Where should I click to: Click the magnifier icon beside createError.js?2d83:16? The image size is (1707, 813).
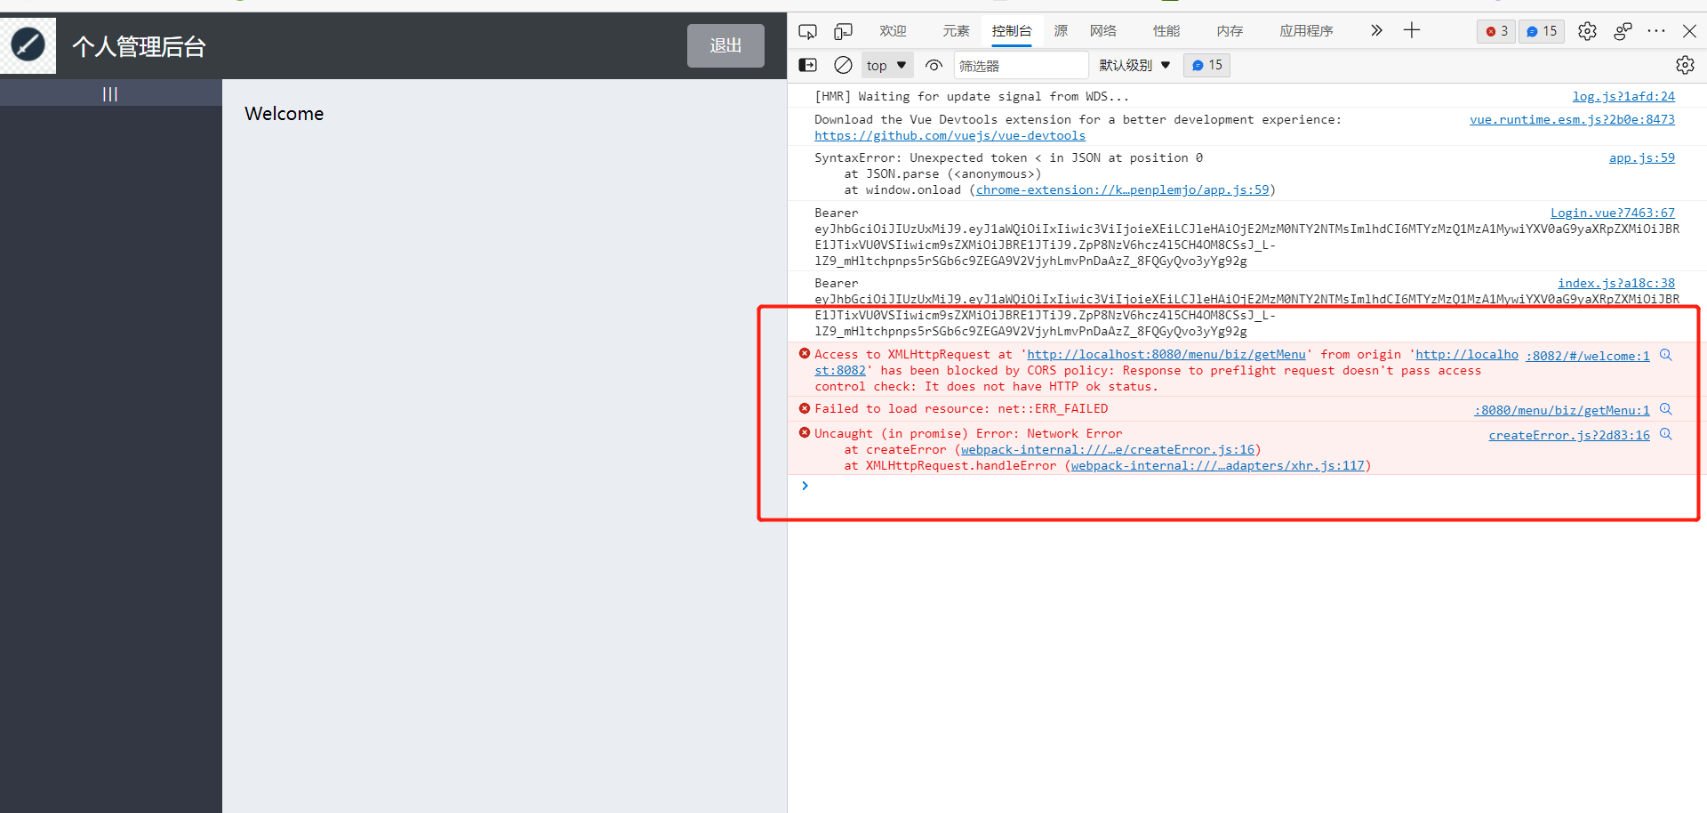tap(1666, 434)
